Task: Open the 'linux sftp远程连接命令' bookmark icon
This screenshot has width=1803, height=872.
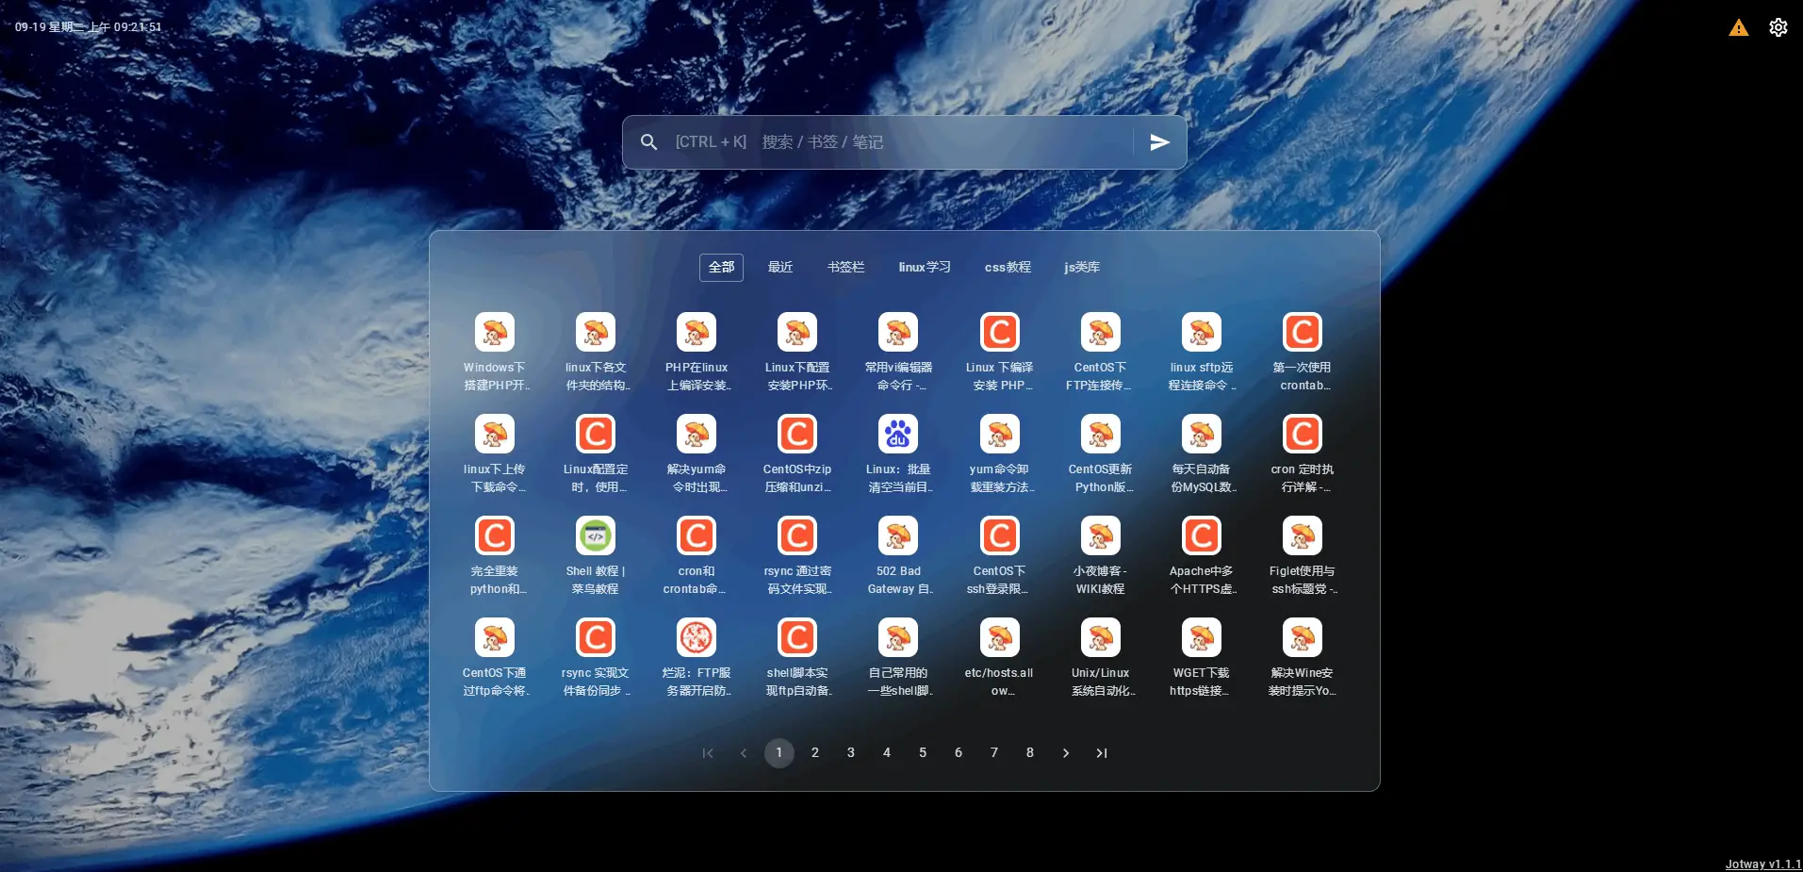Action: coord(1202,332)
